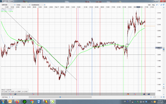Click the Buy button

[154, 5]
